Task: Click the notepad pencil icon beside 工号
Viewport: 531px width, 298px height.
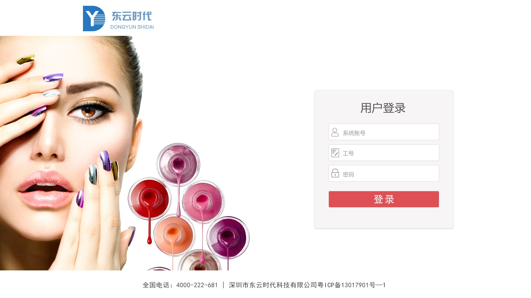Action: [335, 153]
